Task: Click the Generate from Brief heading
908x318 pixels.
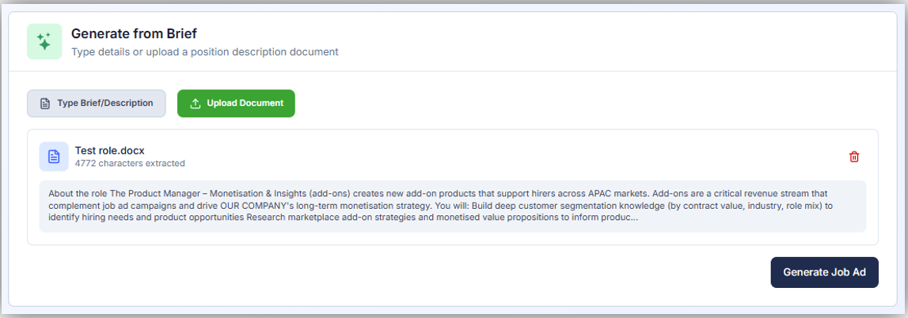Action: tap(134, 33)
